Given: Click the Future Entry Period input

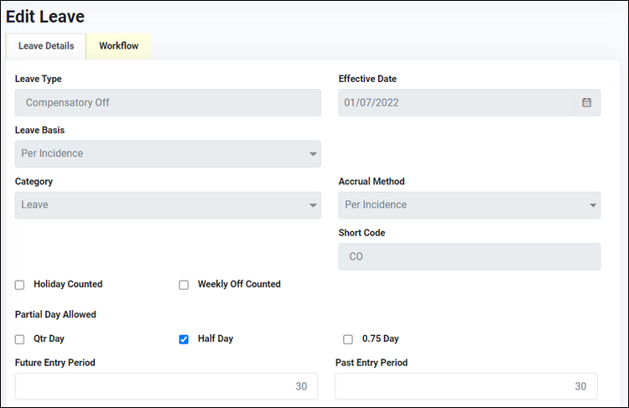Looking at the screenshot, I should pos(166,386).
